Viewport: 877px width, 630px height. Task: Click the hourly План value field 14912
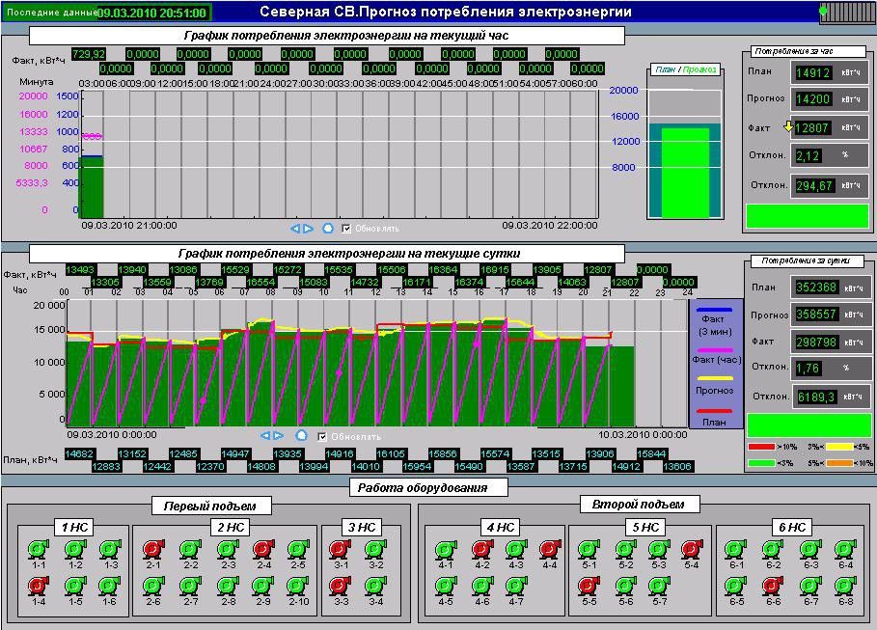(x=815, y=72)
